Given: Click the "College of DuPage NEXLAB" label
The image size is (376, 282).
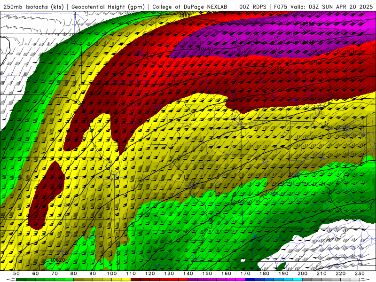Looking at the screenshot, I should (x=190, y=7).
